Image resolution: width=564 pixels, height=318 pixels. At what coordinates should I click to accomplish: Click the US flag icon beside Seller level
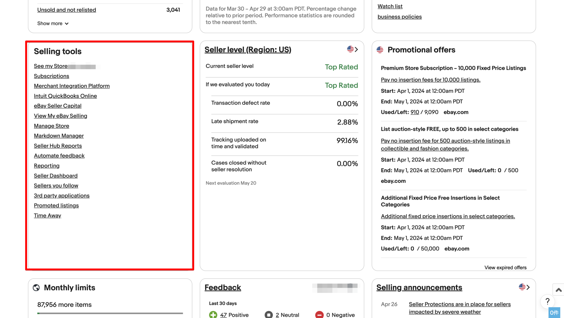350,49
